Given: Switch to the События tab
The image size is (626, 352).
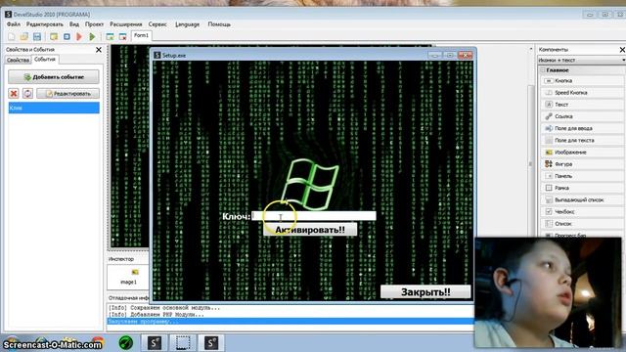Looking at the screenshot, I should pyautogui.click(x=45, y=60).
